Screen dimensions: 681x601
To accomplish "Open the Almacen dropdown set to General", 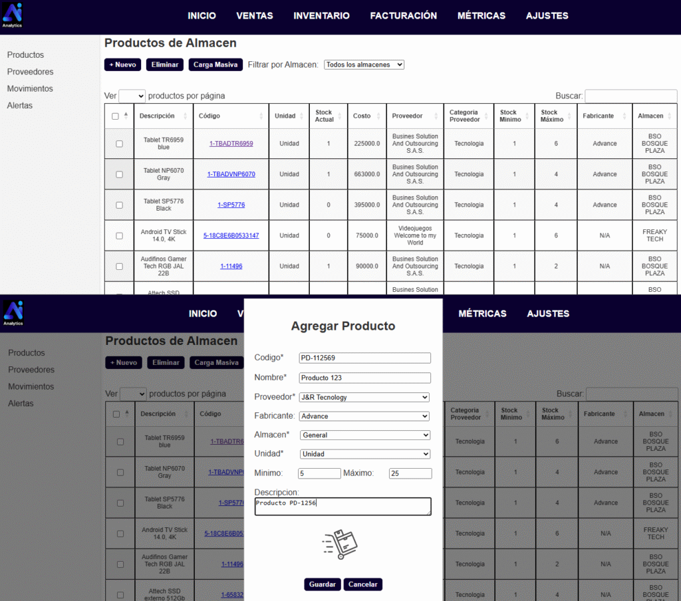I will (x=365, y=435).
